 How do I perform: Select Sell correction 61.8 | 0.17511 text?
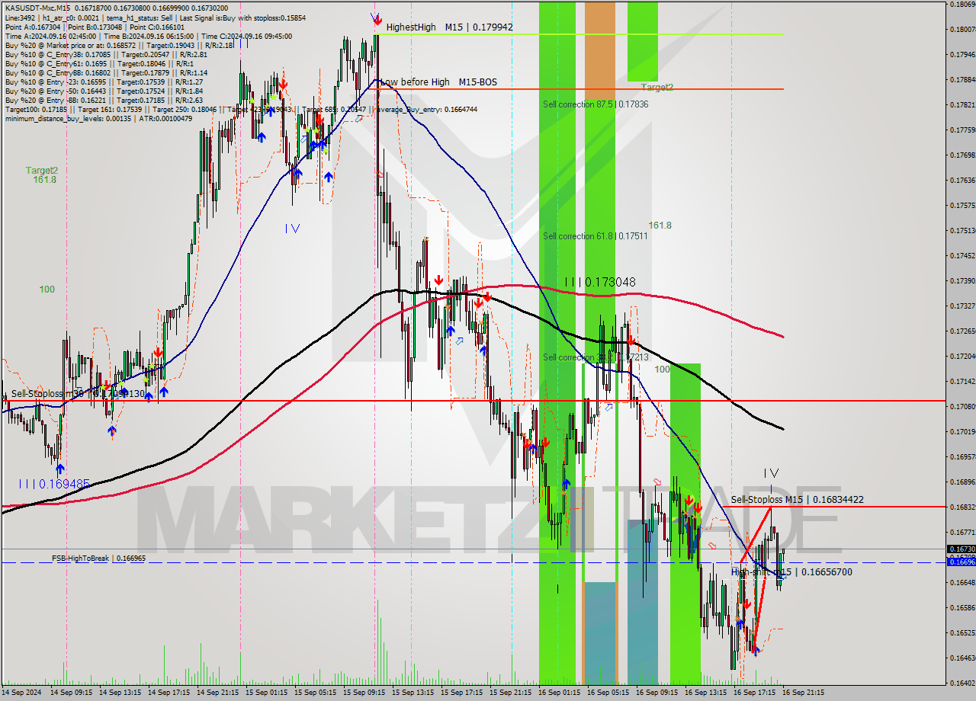(x=595, y=236)
